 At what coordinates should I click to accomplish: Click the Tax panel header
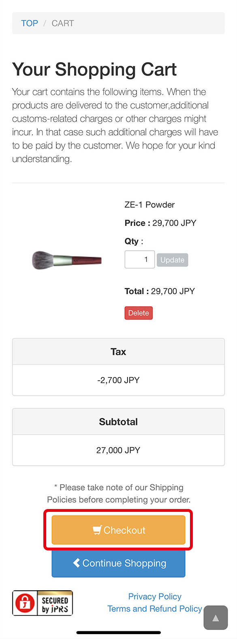(118, 352)
